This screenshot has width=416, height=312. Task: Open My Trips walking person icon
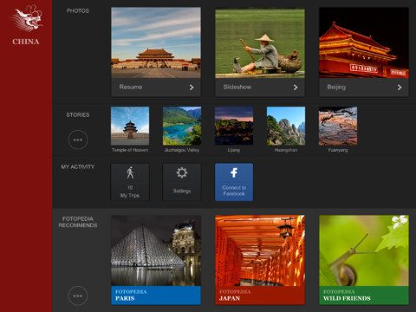coord(130,172)
